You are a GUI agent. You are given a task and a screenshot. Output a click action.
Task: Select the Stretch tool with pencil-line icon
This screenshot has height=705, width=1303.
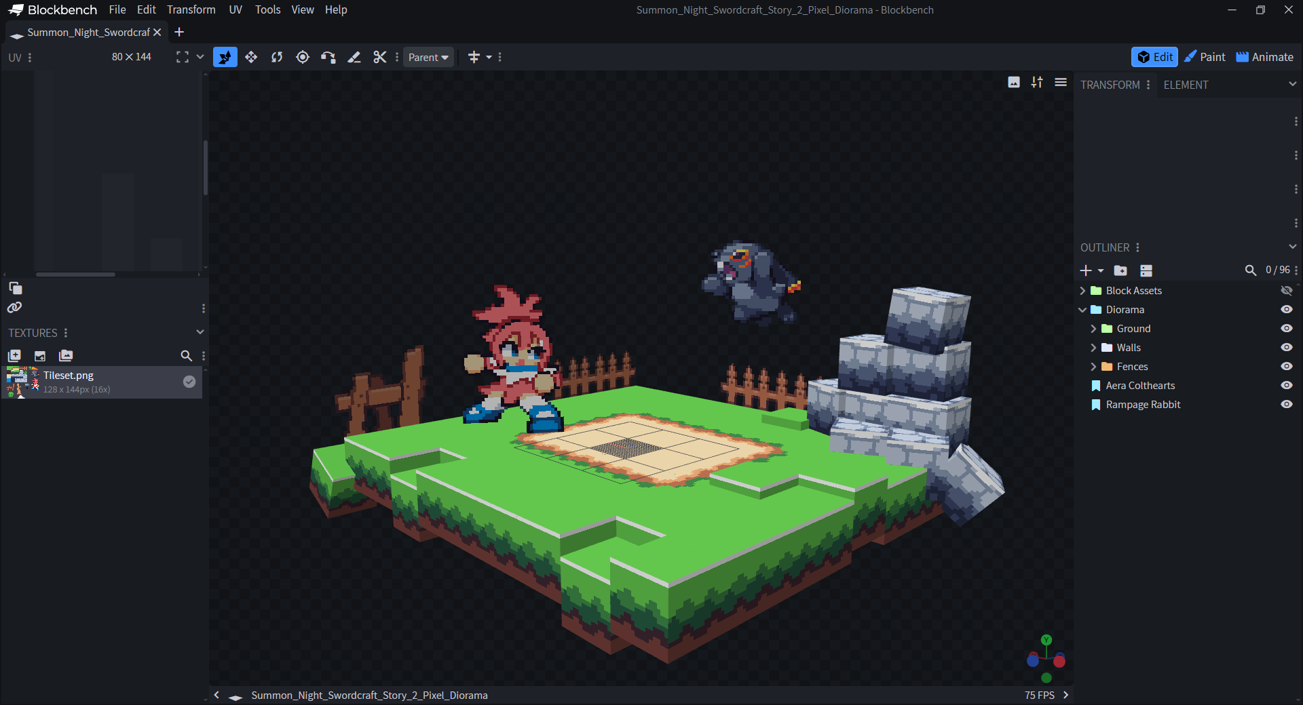pyautogui.click(x=354, y=57)
